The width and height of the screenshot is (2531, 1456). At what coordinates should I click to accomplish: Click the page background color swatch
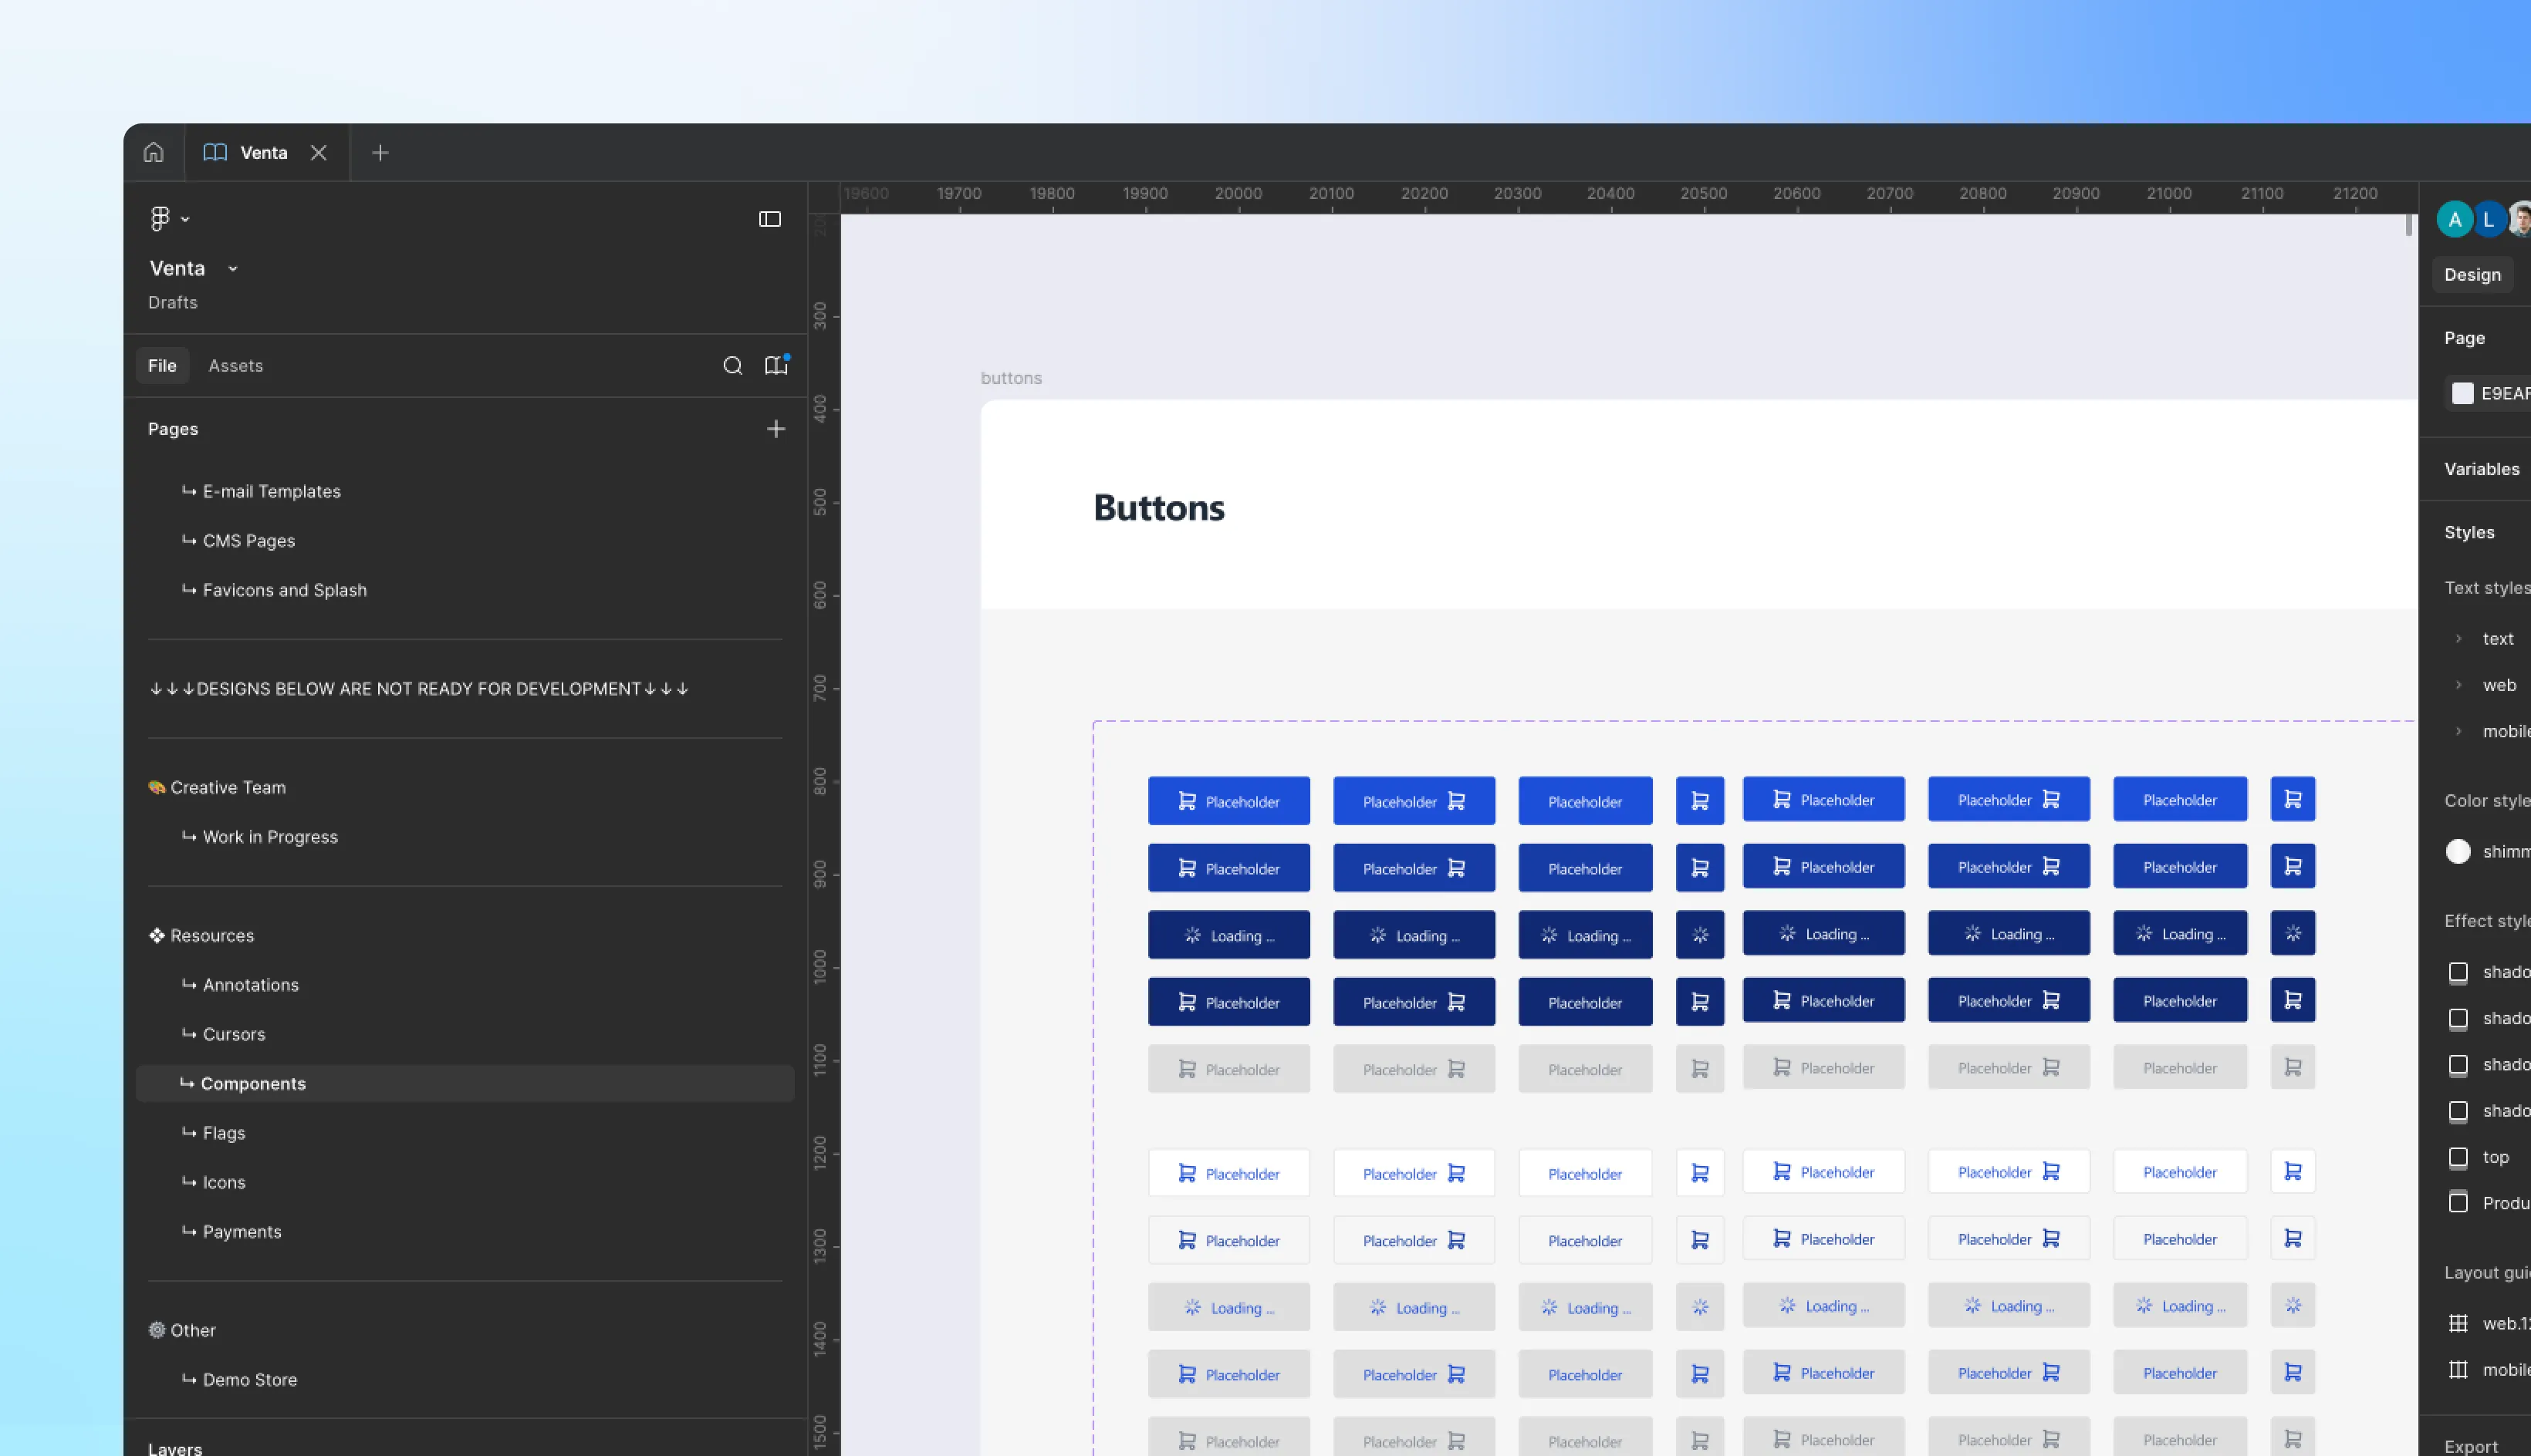[2463, 393]
